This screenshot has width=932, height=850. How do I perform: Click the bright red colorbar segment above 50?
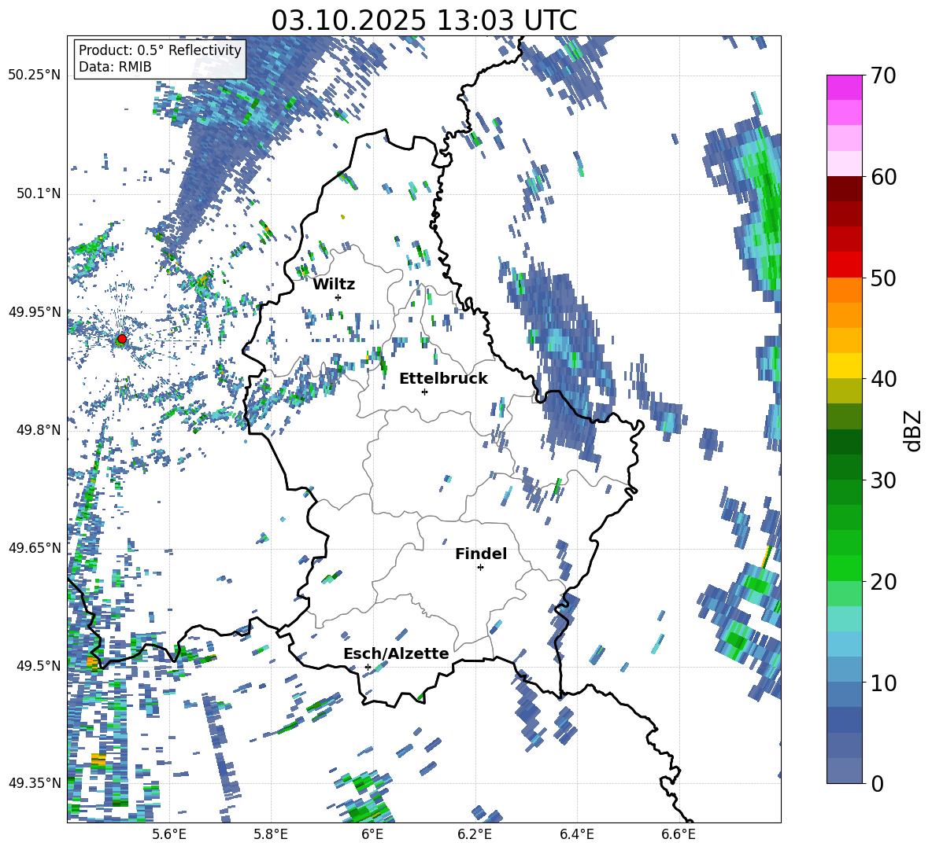(844, 265)
